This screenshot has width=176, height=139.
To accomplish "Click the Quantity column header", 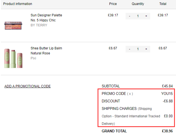I will click(x=138, y=4).
